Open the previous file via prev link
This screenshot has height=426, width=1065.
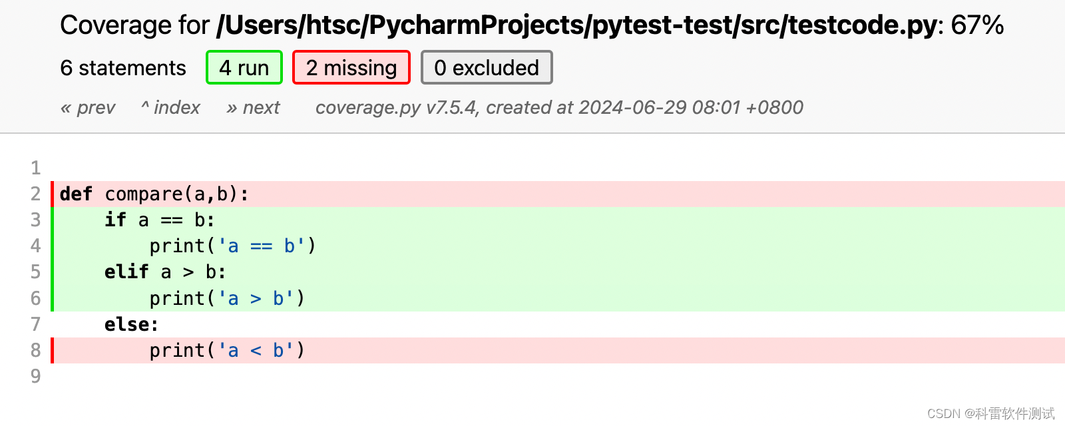pos(87,107)
